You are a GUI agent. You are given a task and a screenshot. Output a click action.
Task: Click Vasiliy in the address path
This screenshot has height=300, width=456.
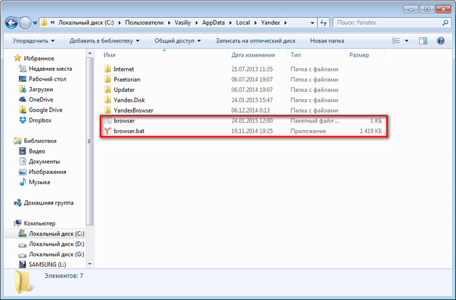click(182, 23)
